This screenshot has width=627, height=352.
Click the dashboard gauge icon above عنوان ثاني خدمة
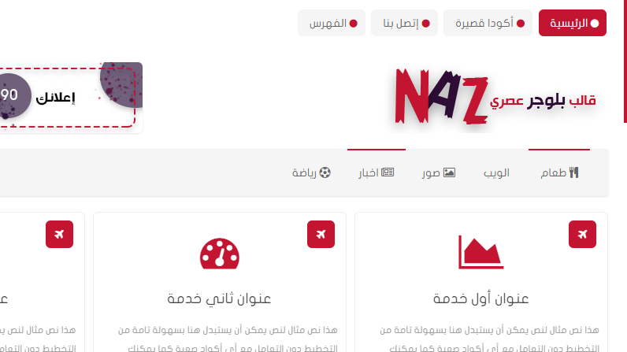point(220,254)
